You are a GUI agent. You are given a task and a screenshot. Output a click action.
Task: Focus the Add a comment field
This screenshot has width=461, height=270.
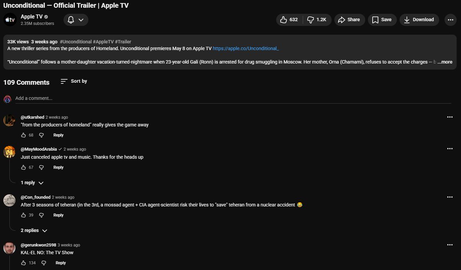[x=233, y=98]
